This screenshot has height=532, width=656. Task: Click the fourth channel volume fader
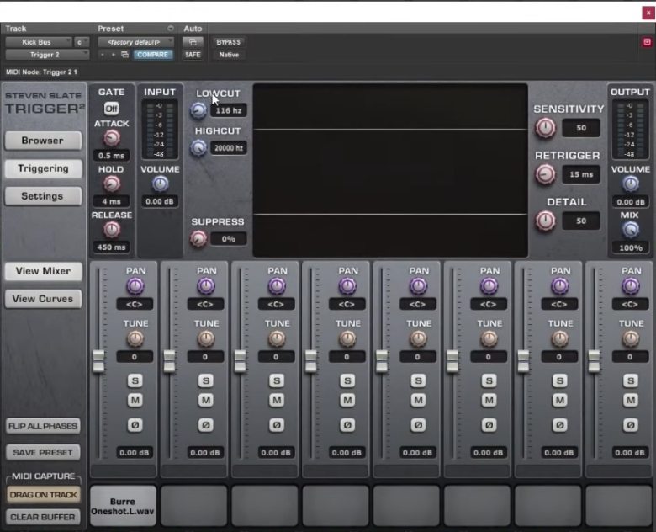pos(311,360)
